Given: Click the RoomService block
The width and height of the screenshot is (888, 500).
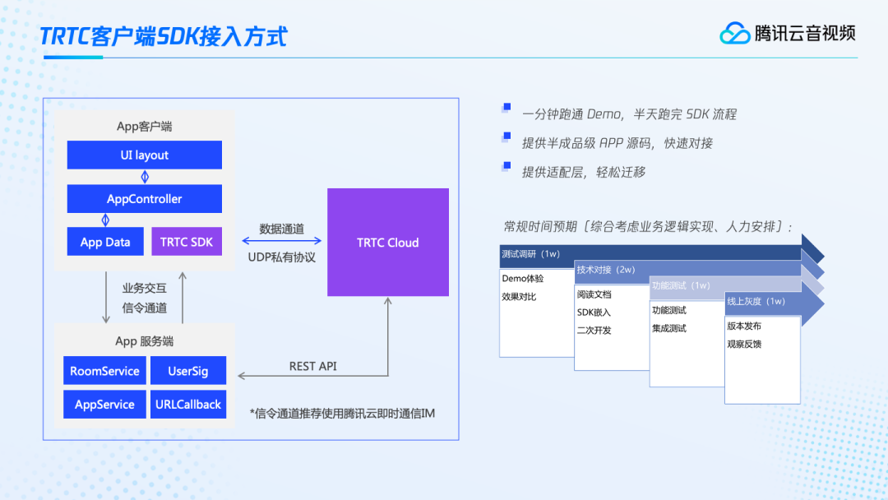Looking at the screenshot, I should pyautogui.click(x=104, y=371).
